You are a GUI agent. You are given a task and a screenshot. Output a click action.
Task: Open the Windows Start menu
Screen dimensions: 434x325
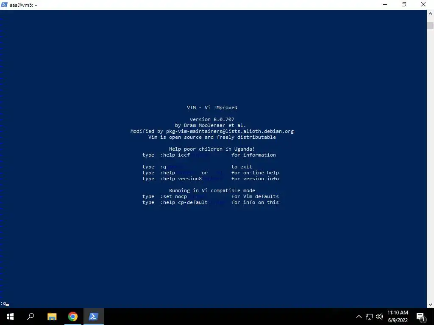[x=10, y=317]
